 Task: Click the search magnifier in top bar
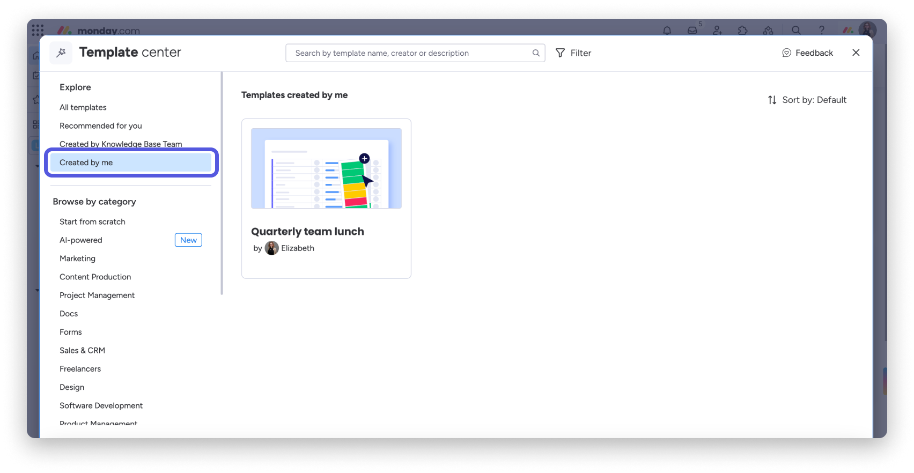(x=796, y=31)
